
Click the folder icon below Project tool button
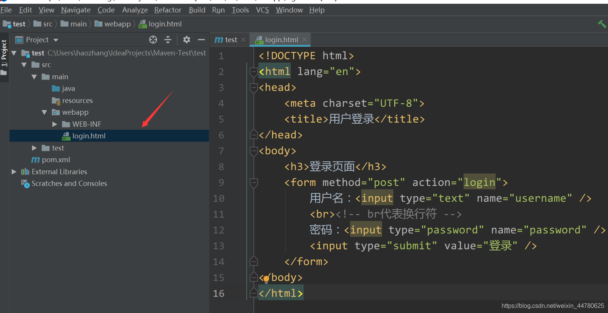[4, 72]
